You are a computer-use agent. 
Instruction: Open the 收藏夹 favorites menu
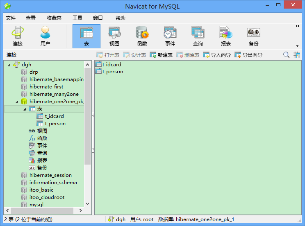54,18
